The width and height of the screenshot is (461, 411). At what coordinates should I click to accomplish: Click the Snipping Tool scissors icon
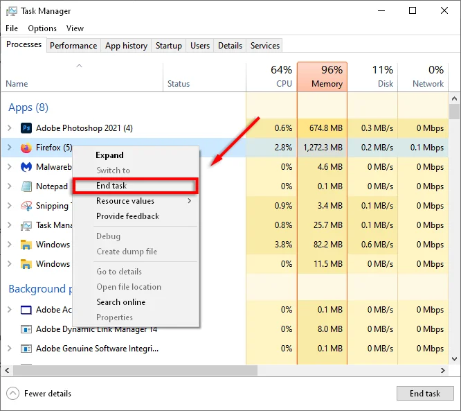tap(26, 206)
